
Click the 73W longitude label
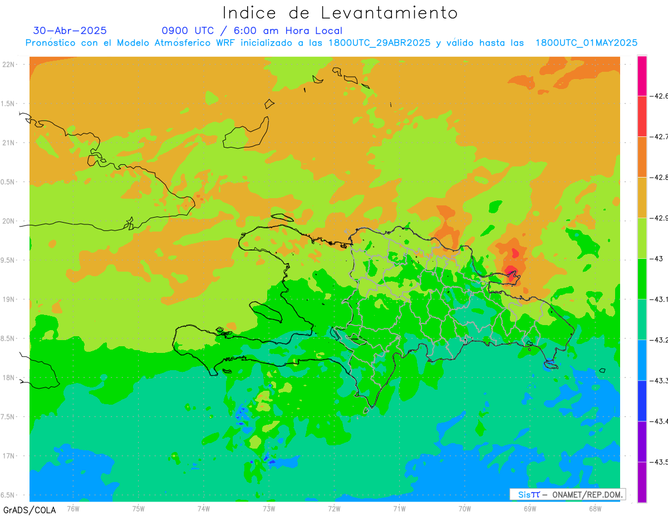[269, 508]
